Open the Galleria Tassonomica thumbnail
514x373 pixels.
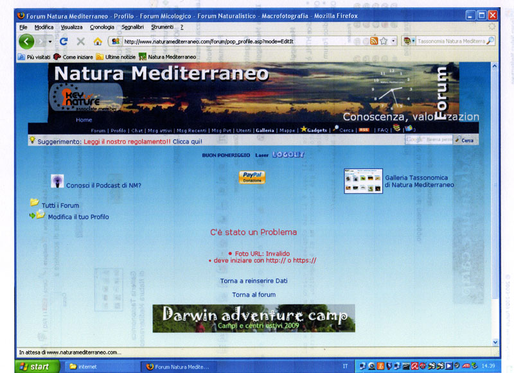363,181
